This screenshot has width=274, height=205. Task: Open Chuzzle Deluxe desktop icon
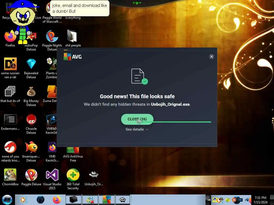(x=31, y=124)
